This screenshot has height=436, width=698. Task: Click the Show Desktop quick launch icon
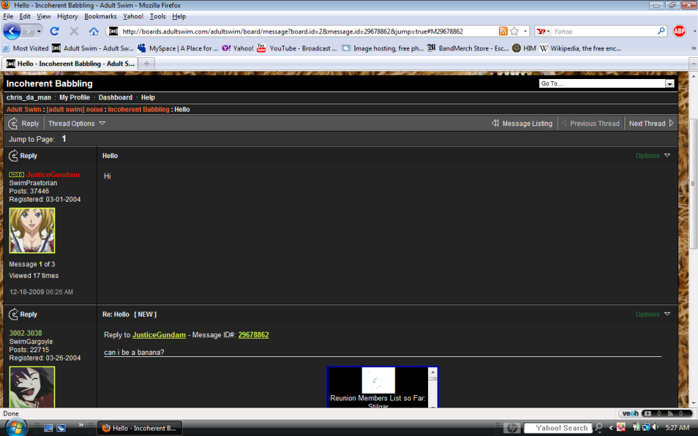point(48,428)
